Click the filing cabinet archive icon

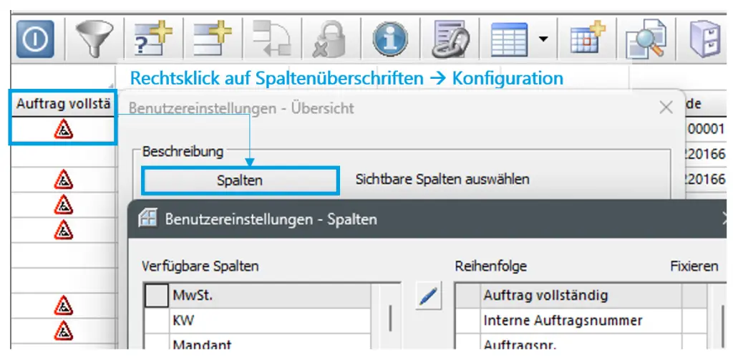[706, 40]
